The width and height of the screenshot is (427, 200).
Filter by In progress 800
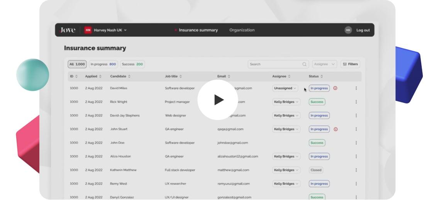click(103, 64)
